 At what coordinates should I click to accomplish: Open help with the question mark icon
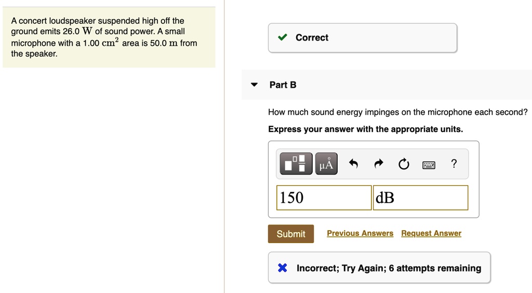pyautogui.click(x=454, y=164)
